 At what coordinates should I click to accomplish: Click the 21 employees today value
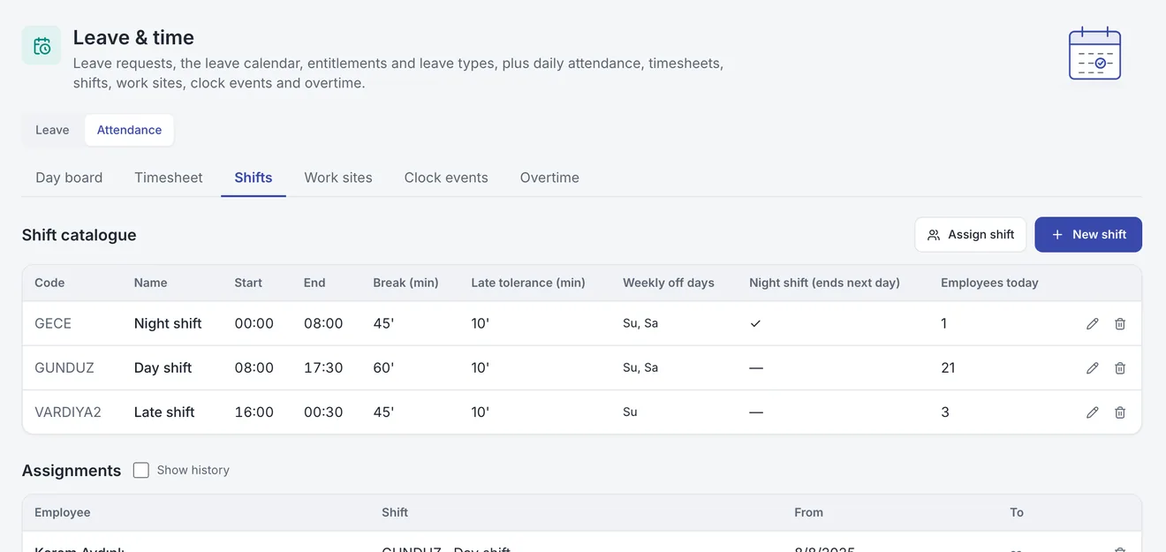click(948, 367)
